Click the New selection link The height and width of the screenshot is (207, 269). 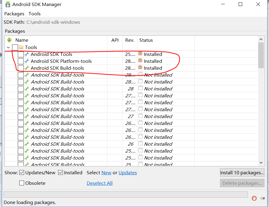pyautogui.click(x=106, y=172)
